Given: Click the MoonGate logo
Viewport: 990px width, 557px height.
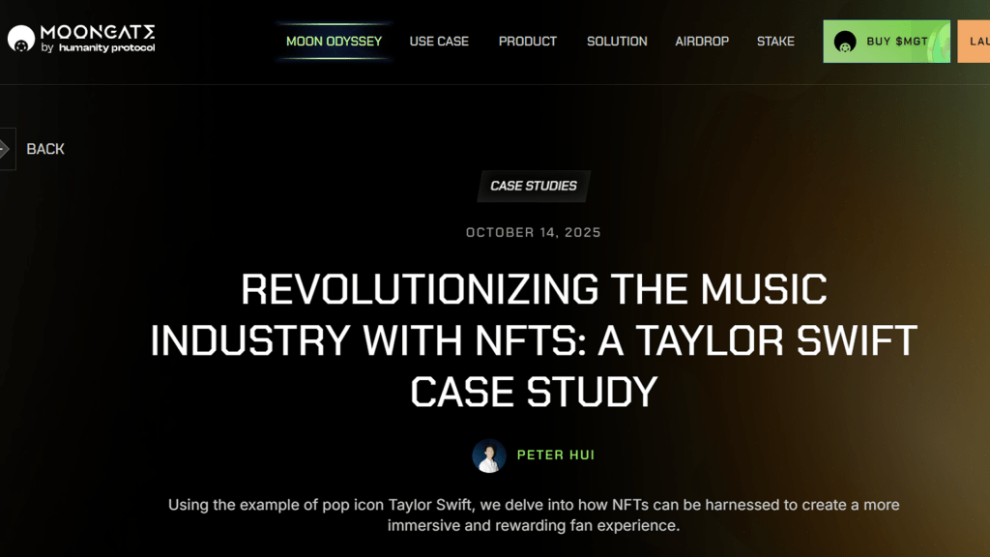Looking at the screenshot, I should pyautogui.click(x=81, y=39).
